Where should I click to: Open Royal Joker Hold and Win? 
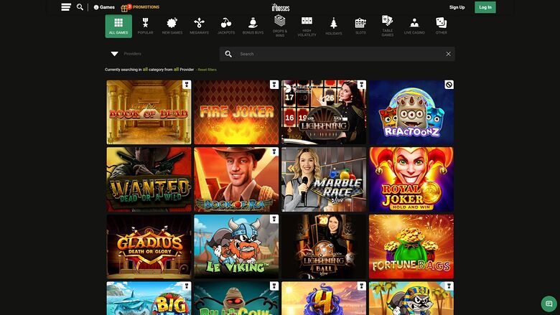pyautogui.click(x=411, y=179)
